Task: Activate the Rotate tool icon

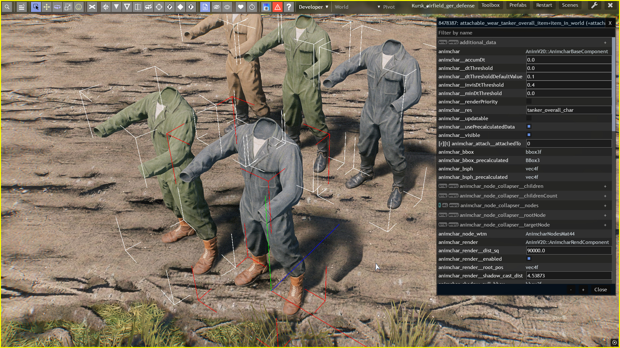Action: pos(57,7)
